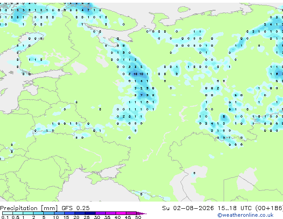The image size is (283, 219).
Task: Click the legend label "40"
Action: click(x=117, y=217)
